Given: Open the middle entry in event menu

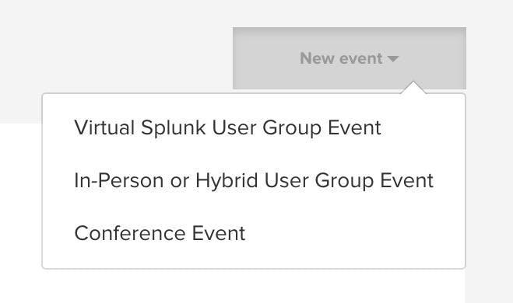Looking at the screenshot, I should (x=254, y=180).
